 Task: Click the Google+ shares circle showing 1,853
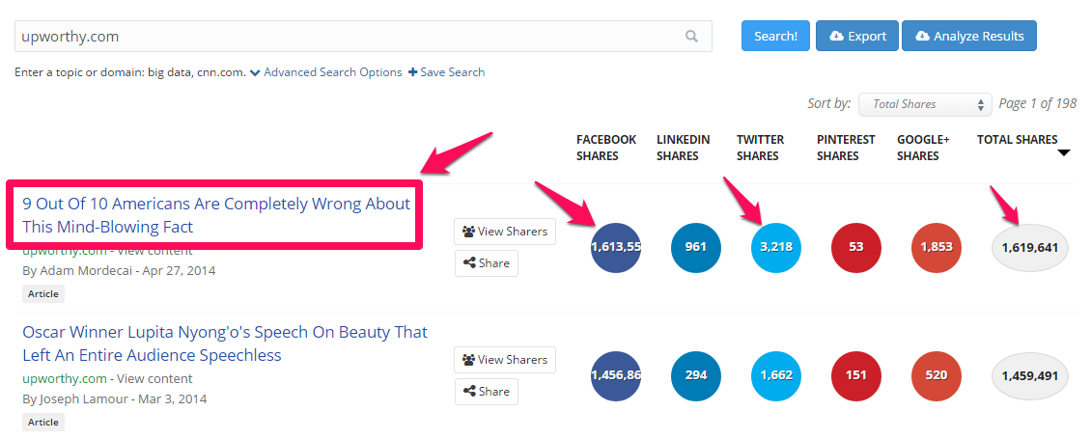pyautogui.click(x=937, y=247)
